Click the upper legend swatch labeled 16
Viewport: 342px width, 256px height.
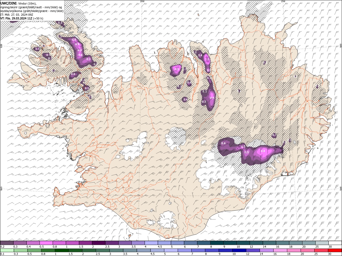pos(282,243)
